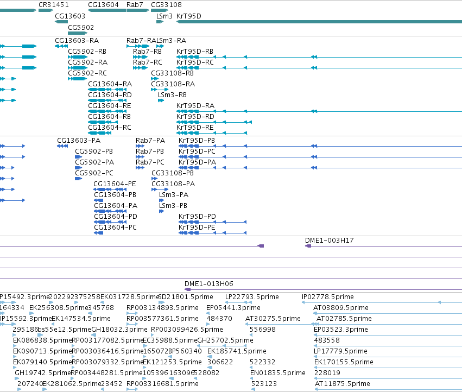Image resolution: width=462 pixels, height=392 pixels.
Task: Select protein CG5902-PA
Action: 94,162
